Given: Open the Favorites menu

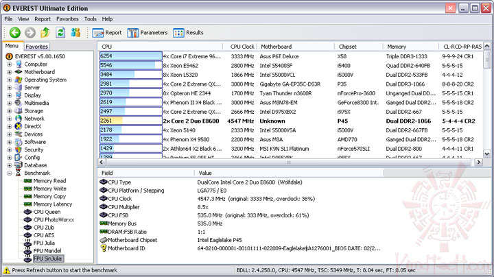Looking at the screenshot, I should coord(67,19).
